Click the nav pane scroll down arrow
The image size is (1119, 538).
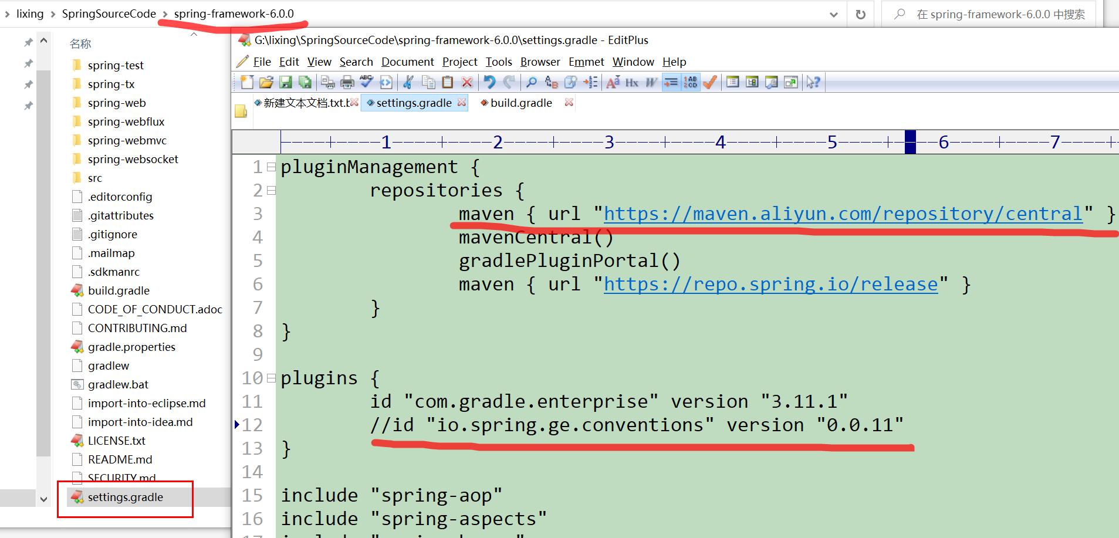[x=43, y=499]
